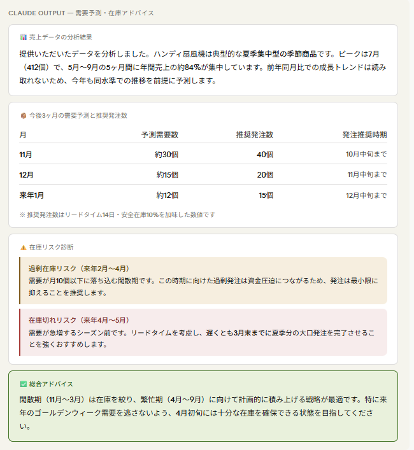Click the 約30個 forecast cell
Image resolution: width=414 pixels, height=450 pixels.
tap(166, 155)
